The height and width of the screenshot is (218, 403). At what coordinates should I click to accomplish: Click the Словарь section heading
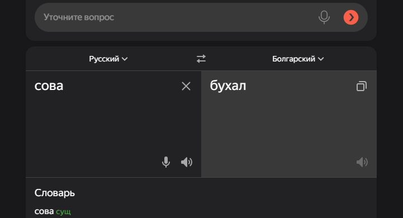tap(54, 193)
